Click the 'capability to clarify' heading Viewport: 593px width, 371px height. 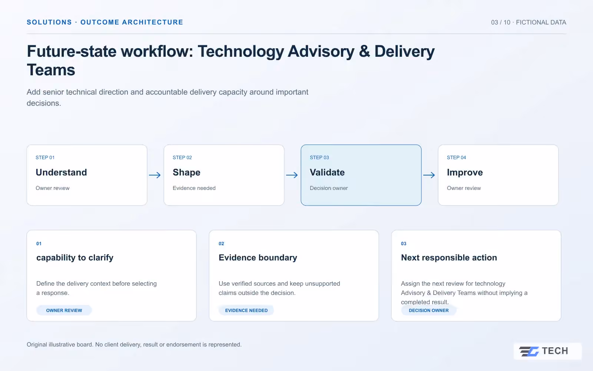(x=75, y=258)
